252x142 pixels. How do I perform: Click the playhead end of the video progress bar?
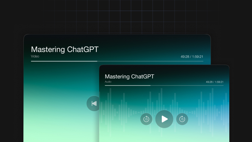[x=97, y=61]
